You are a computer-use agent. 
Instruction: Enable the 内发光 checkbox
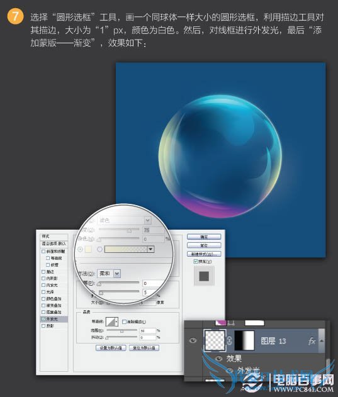tap(43, 285)
